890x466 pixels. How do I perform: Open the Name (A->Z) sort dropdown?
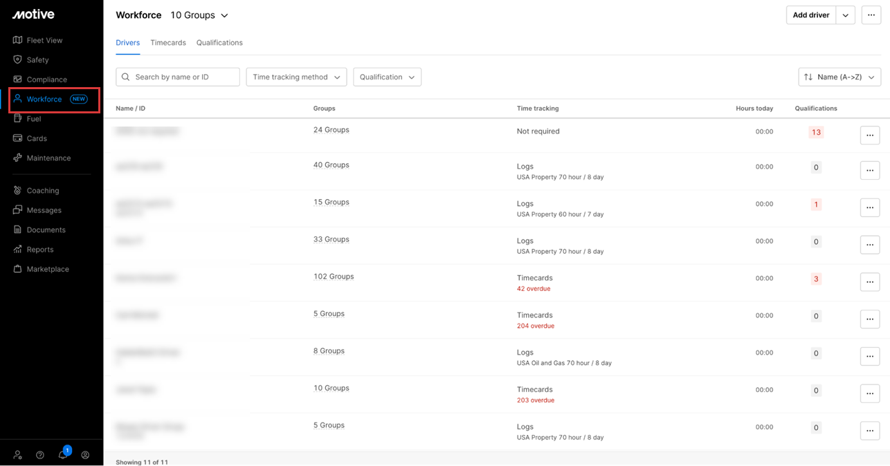[x=839, y=77]
